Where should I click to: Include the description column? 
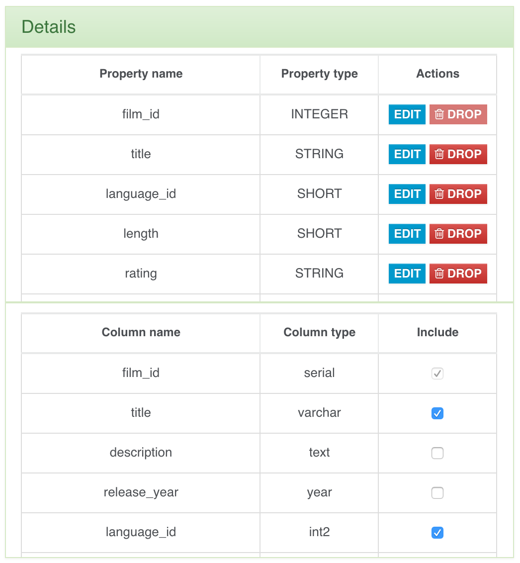point(437,453)
